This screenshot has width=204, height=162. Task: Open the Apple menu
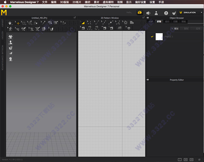(5, 2)
